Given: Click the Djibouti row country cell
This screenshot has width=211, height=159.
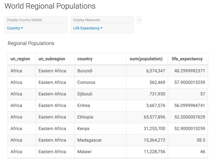Looking at the screenshot, I should coord(85,94).
